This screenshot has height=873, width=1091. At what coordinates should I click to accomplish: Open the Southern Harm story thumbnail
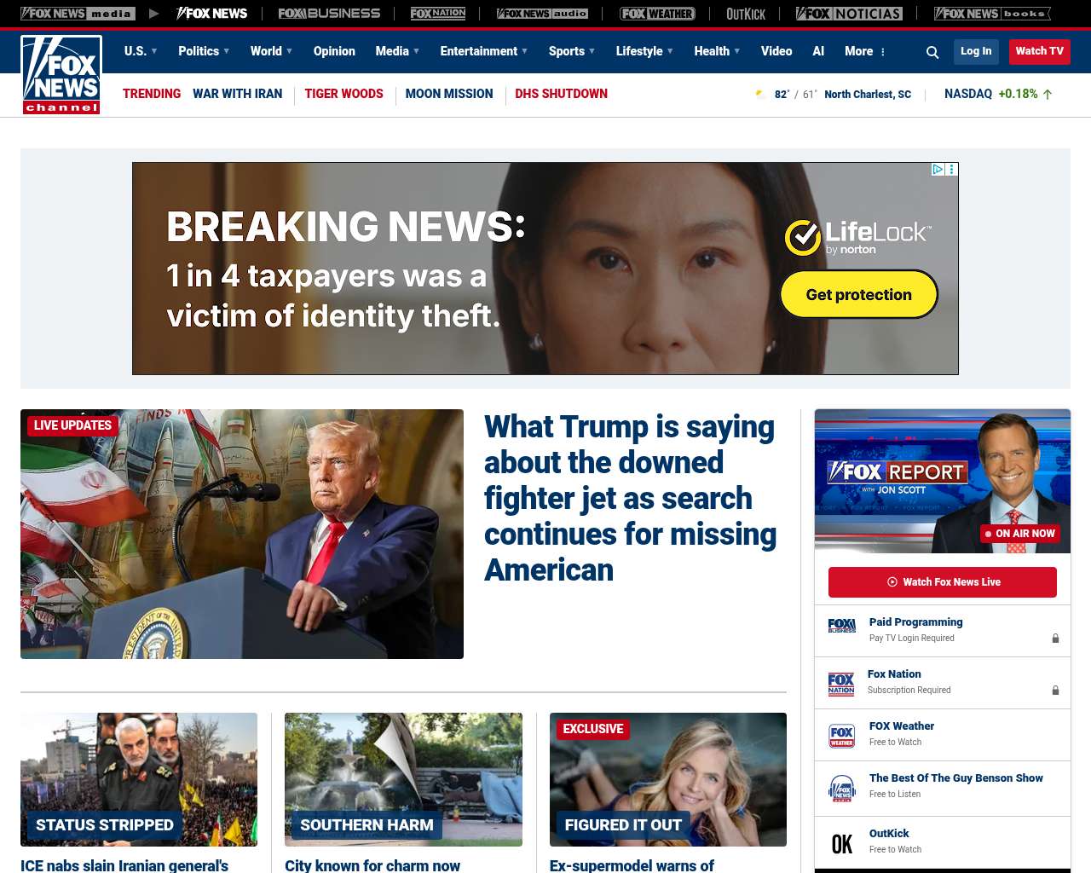tap(403, 779)
